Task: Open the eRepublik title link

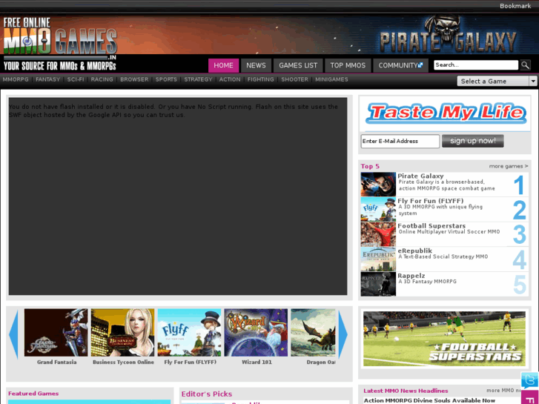Action: [x=414, y=251]
